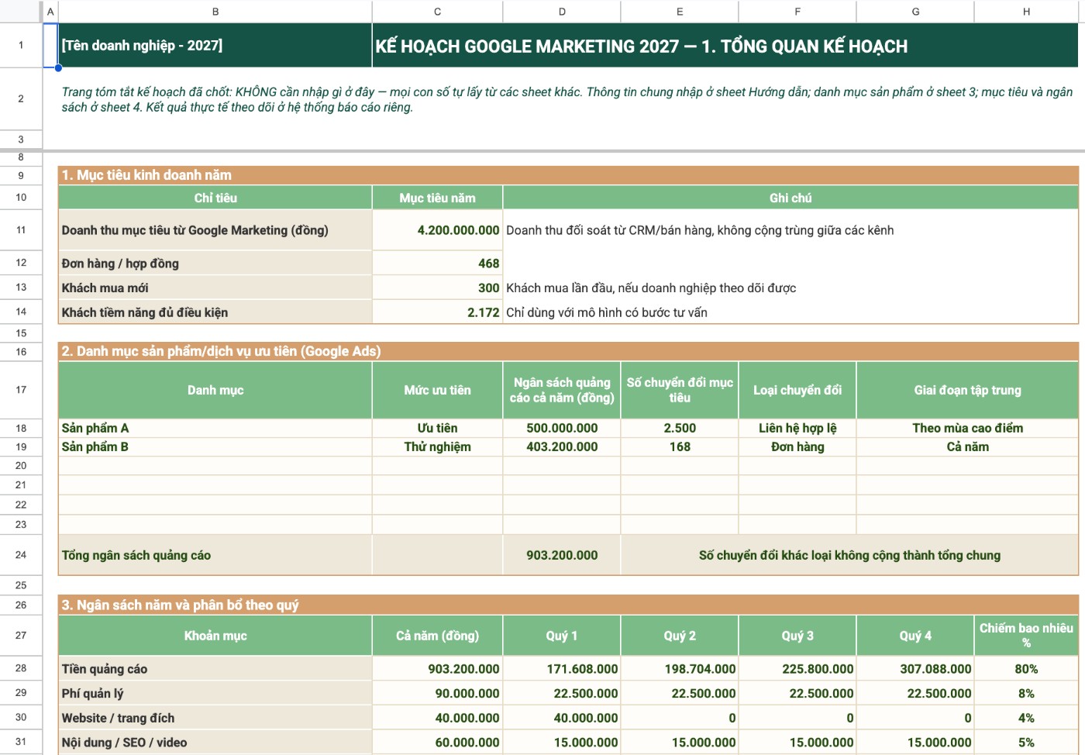Select column H header
This screenshot has height=755, width=1085.
pos(1026,12)
